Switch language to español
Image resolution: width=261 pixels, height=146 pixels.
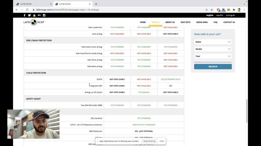coord(219,15)
